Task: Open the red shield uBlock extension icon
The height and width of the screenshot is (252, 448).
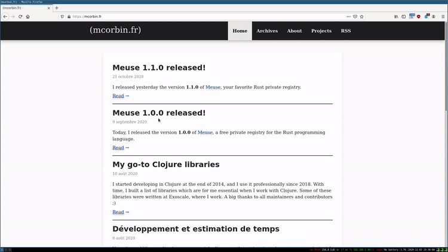Action: coord(419,17)
